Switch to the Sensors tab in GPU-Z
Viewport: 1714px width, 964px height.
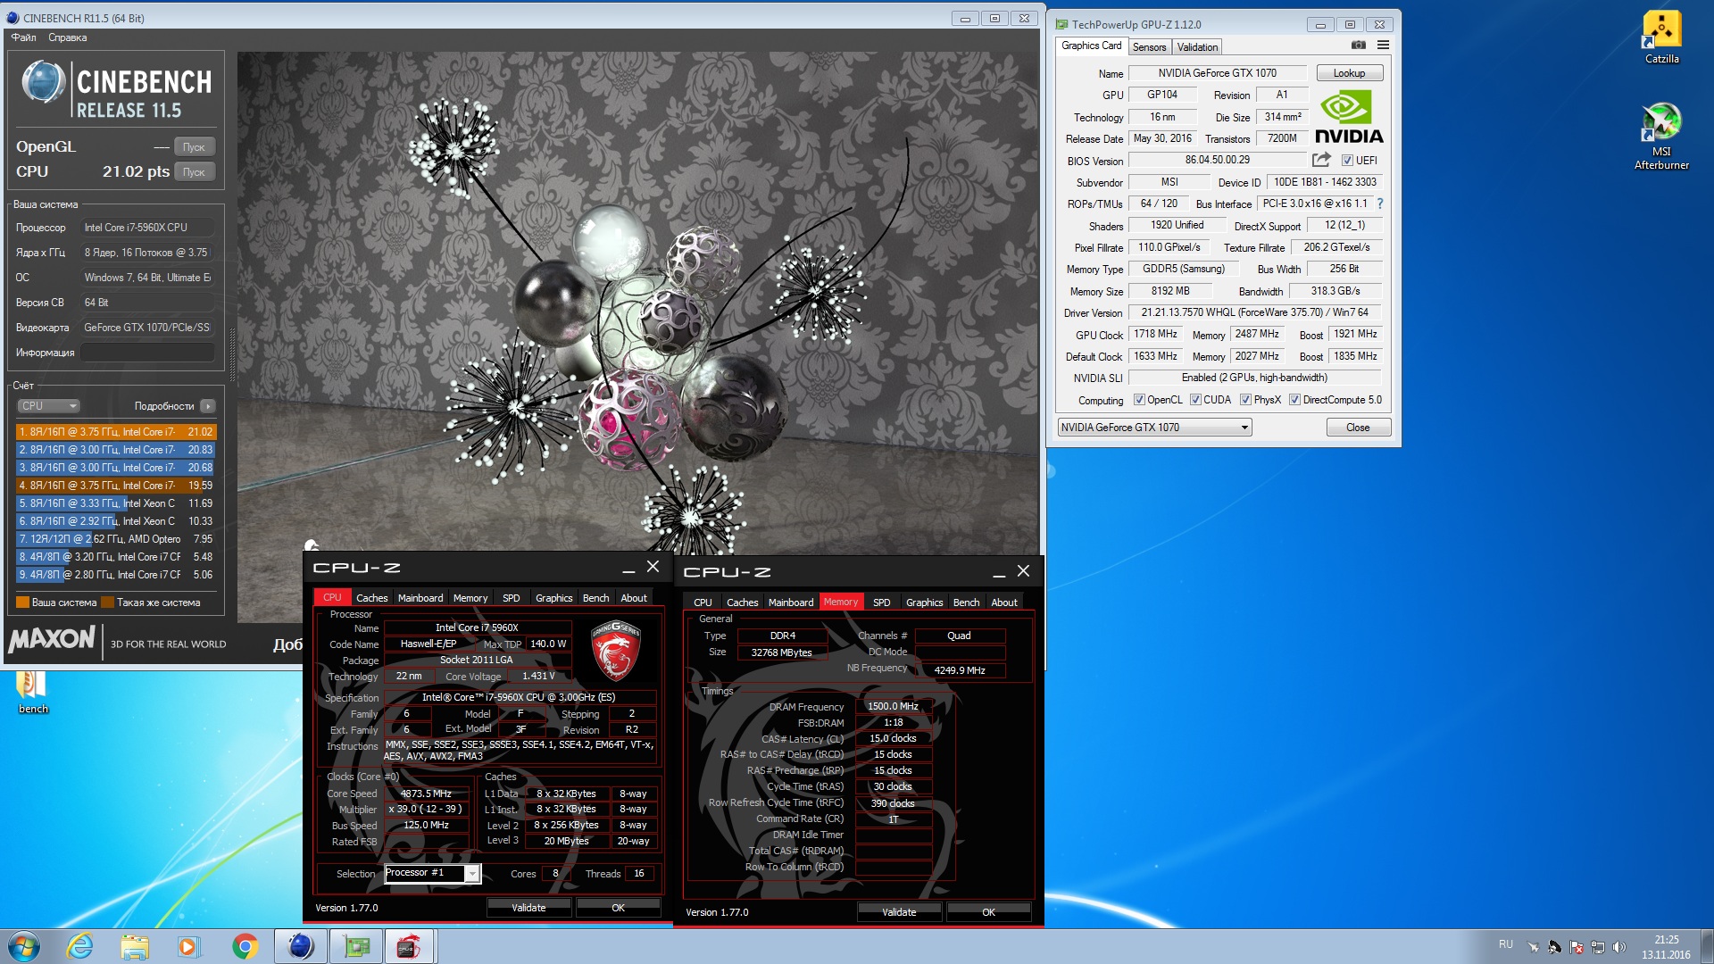[1149, 47]
